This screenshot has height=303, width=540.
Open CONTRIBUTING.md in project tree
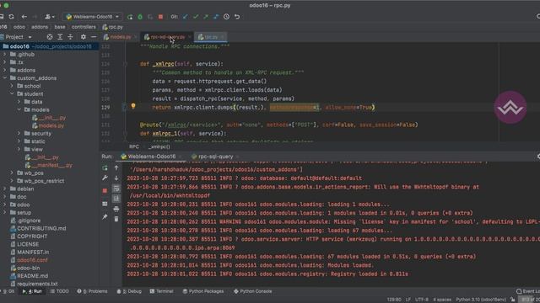[x=38, y=228]
